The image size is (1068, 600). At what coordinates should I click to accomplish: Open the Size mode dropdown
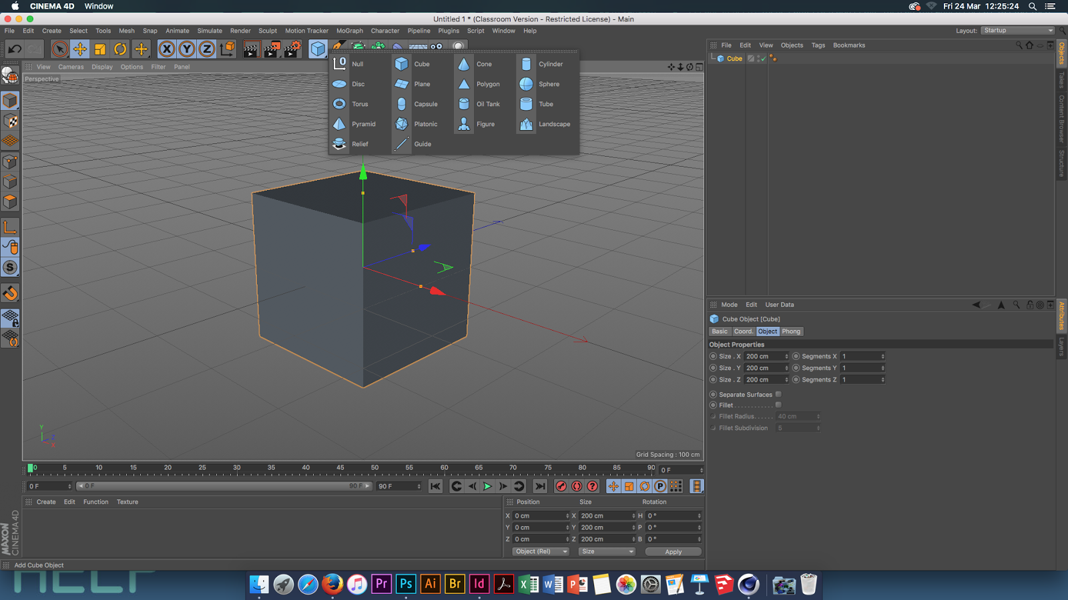coord(607,551)
